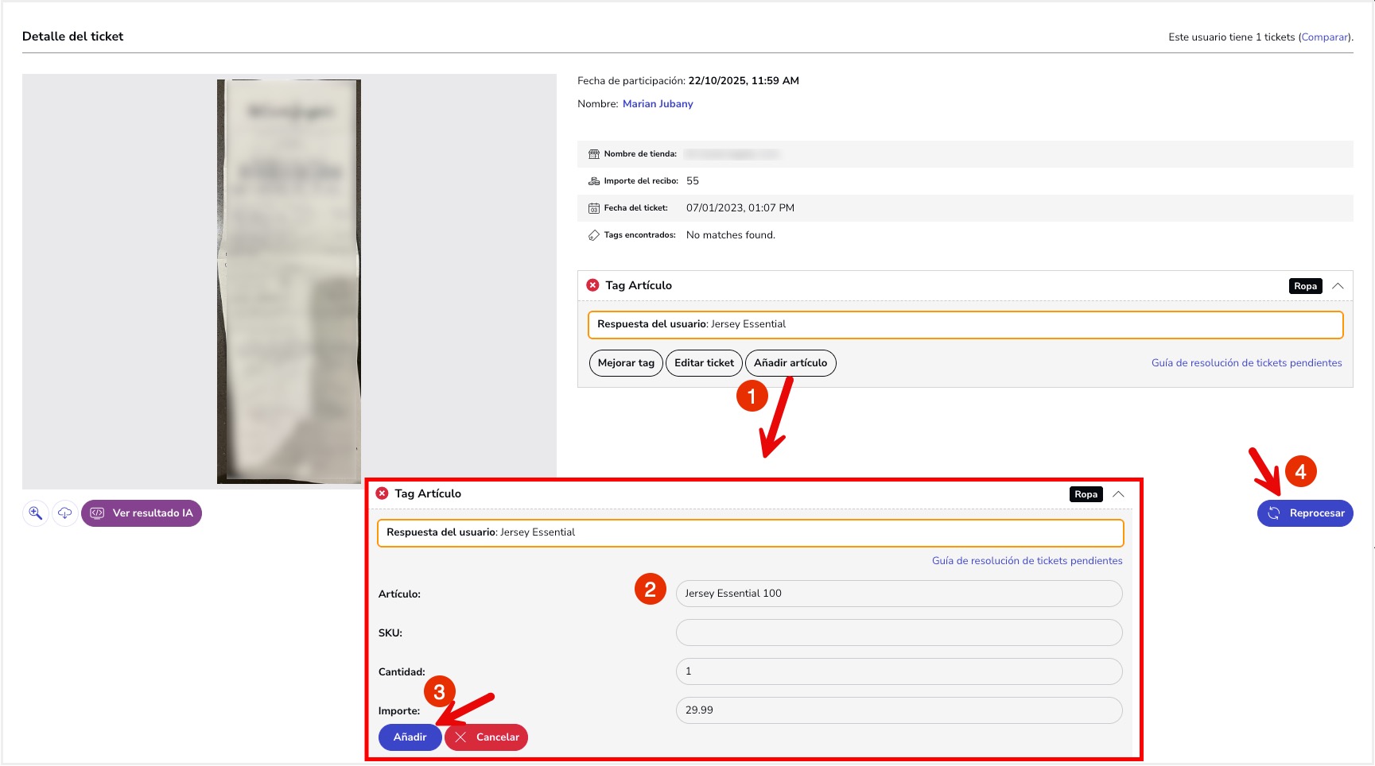Collapse the upper Tag Artículo panel chevron
Viewport: 1375px width, 766px height.
pos(1338,286)
